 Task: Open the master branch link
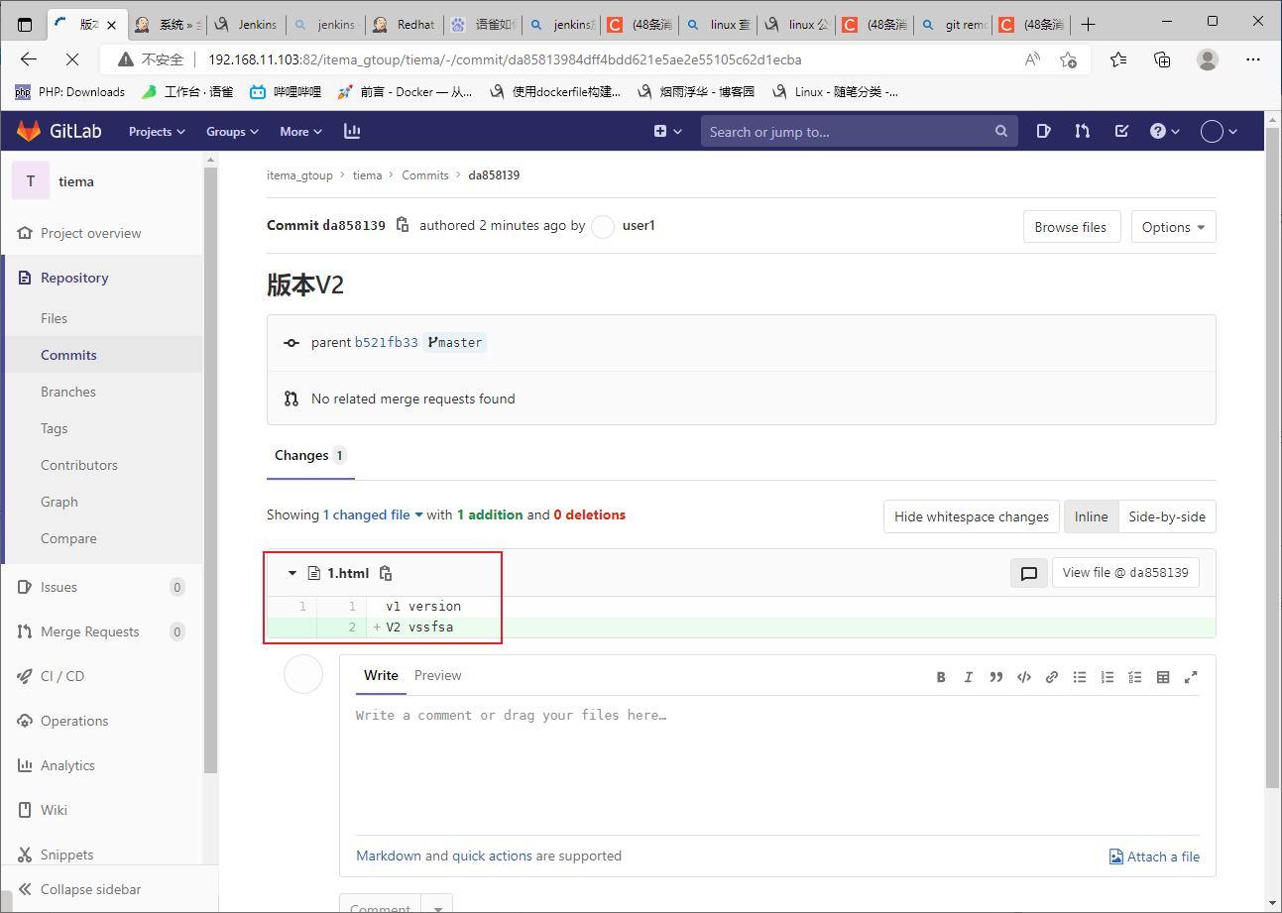(x=455, y=342)
